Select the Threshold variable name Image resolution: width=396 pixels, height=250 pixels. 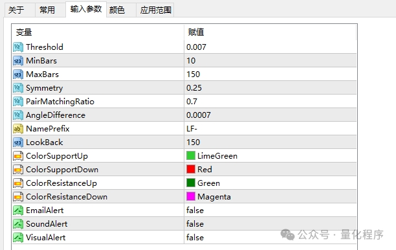click(x=45, y=47)
